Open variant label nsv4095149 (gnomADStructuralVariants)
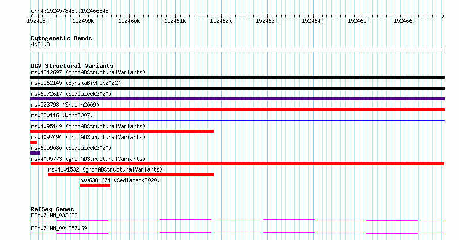Image resolution: width=459 pixels, height=240 pixels. 88,126
